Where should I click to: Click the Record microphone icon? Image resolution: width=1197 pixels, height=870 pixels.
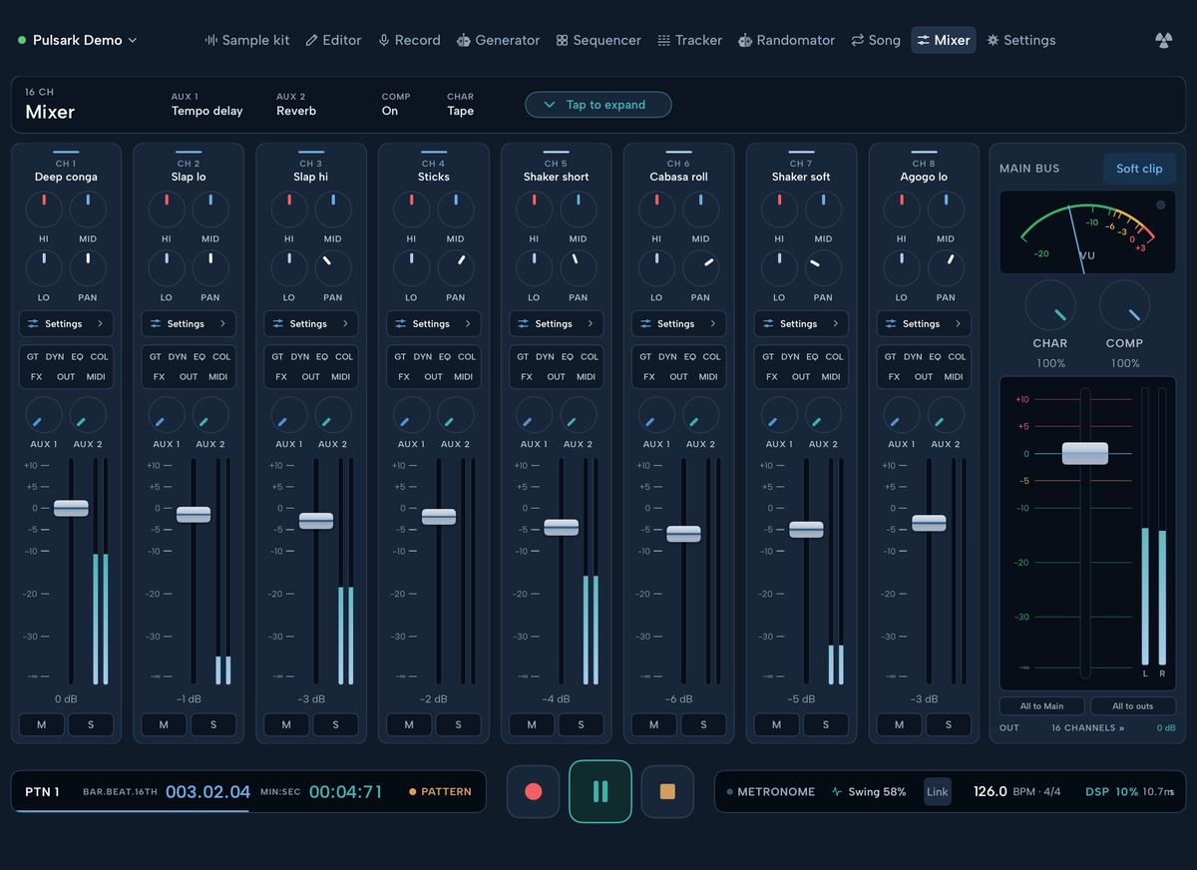click(x=384, y=40)
